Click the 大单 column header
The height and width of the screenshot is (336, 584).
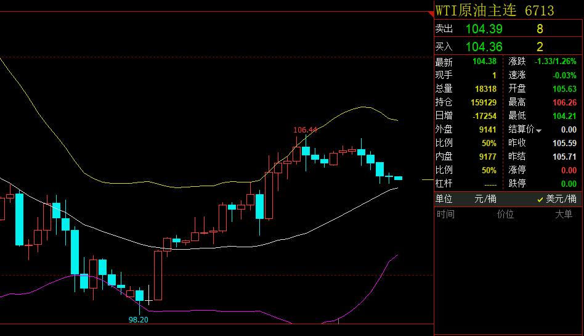pyautogui.click(x=564, y=215)
